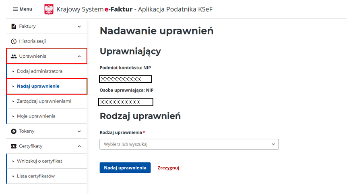Collapse the Uprawnienia section chevron
Viewport: 357px width, 196px height.
coord(79,57)
